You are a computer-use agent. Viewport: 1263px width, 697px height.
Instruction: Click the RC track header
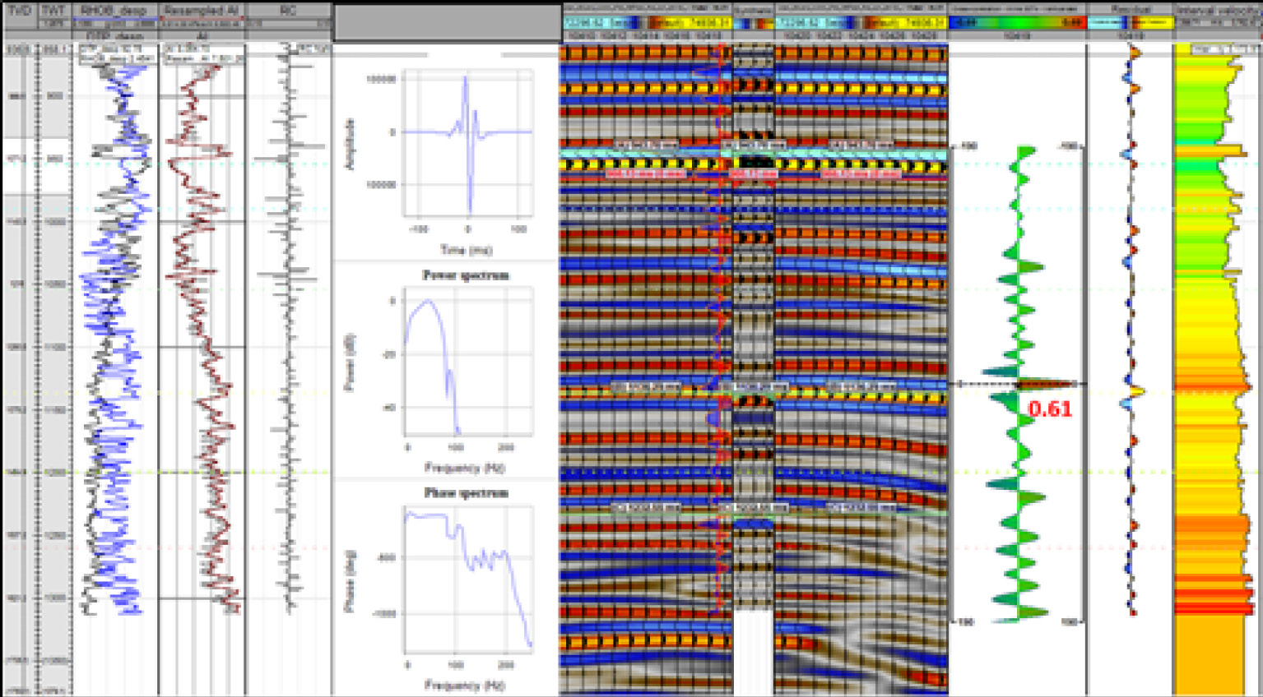point(288,11)
